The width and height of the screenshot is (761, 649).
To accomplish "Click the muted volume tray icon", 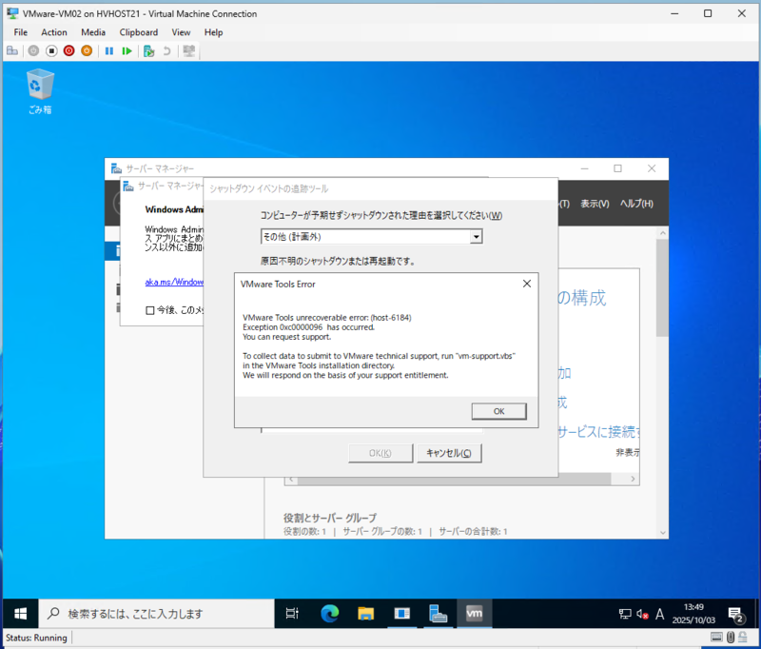I will point(643,614).
